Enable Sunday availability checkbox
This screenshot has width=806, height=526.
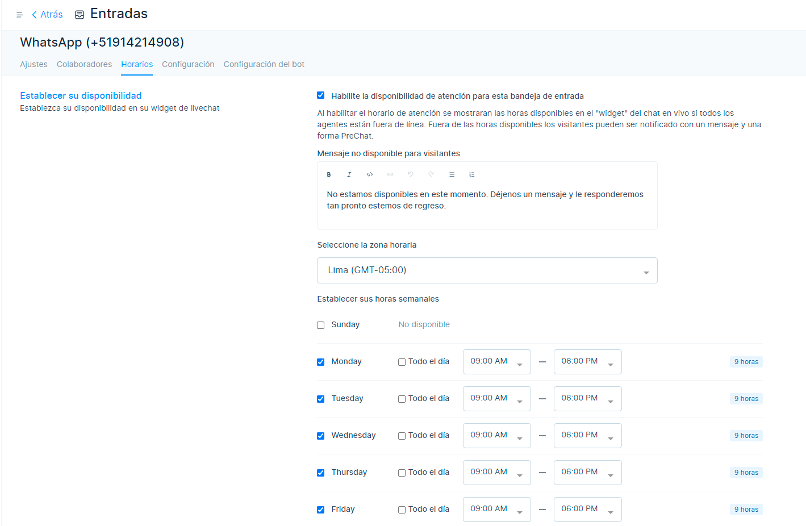[321, 325]
